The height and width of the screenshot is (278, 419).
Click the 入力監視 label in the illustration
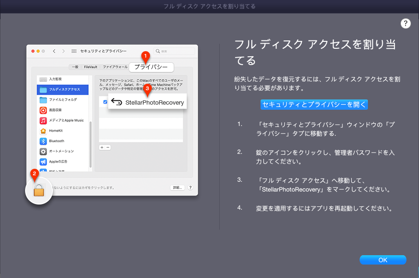(x=55, y=79)
